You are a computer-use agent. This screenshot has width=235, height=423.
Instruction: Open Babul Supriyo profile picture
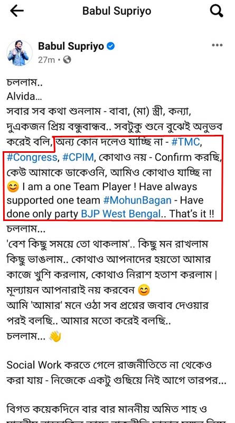[20, 52]
